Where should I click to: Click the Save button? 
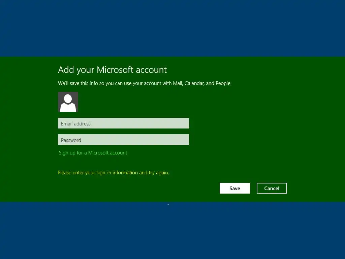pyautogui.click(x=235, y=188)
